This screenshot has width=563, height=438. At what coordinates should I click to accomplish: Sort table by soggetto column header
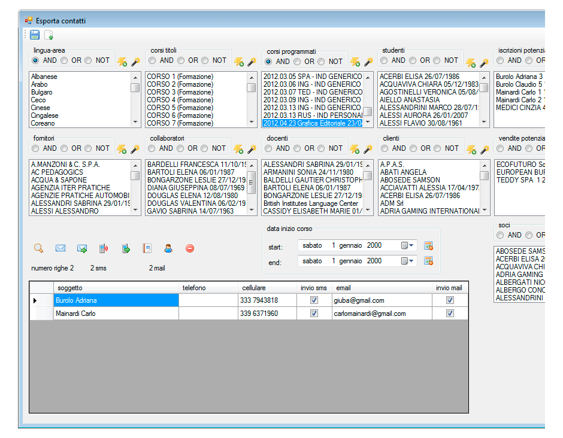pyautogui.click(x=116, y=288)
